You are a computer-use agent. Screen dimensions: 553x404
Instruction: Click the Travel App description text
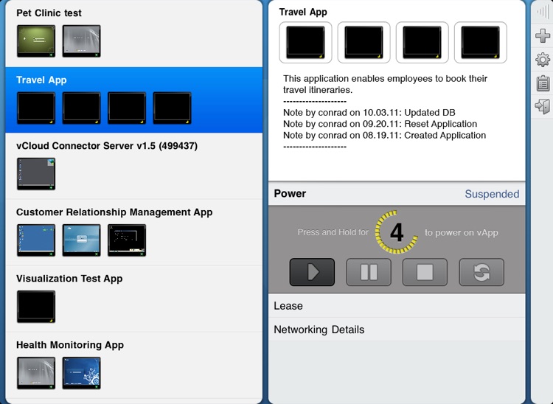coord(385,84)
